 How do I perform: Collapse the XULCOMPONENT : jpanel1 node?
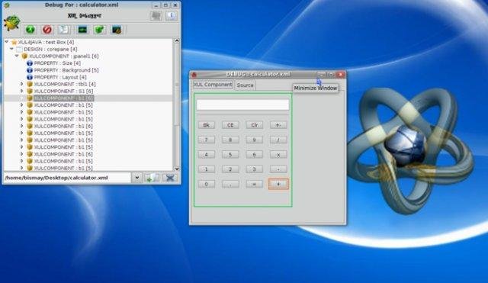click(17, 56)
